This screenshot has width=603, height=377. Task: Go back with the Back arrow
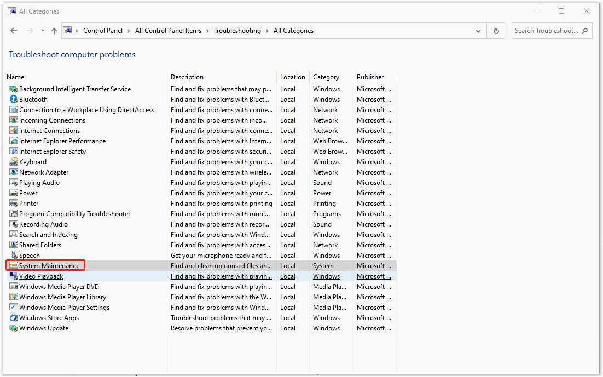[14, 31]
